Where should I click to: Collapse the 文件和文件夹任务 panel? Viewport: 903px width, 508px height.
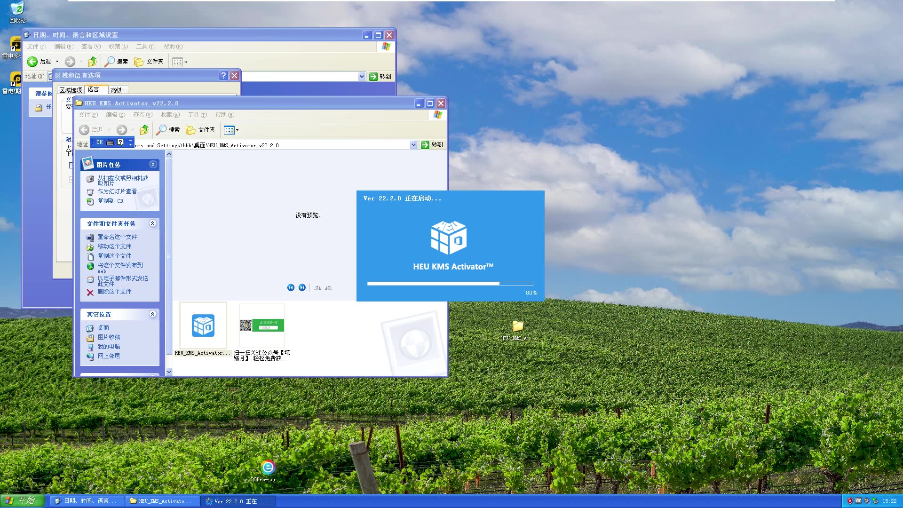[153, 223]
